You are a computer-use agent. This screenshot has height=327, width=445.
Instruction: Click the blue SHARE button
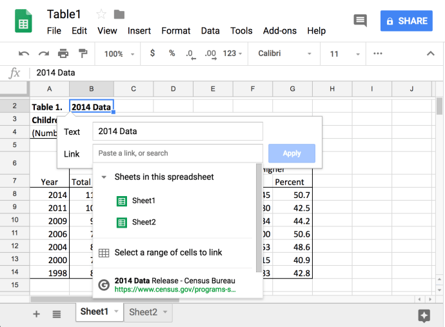point(406,21)
